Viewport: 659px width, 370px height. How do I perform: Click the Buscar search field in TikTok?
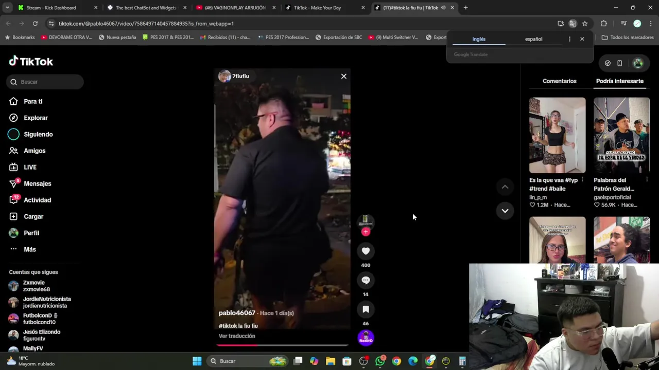[45, 82]
